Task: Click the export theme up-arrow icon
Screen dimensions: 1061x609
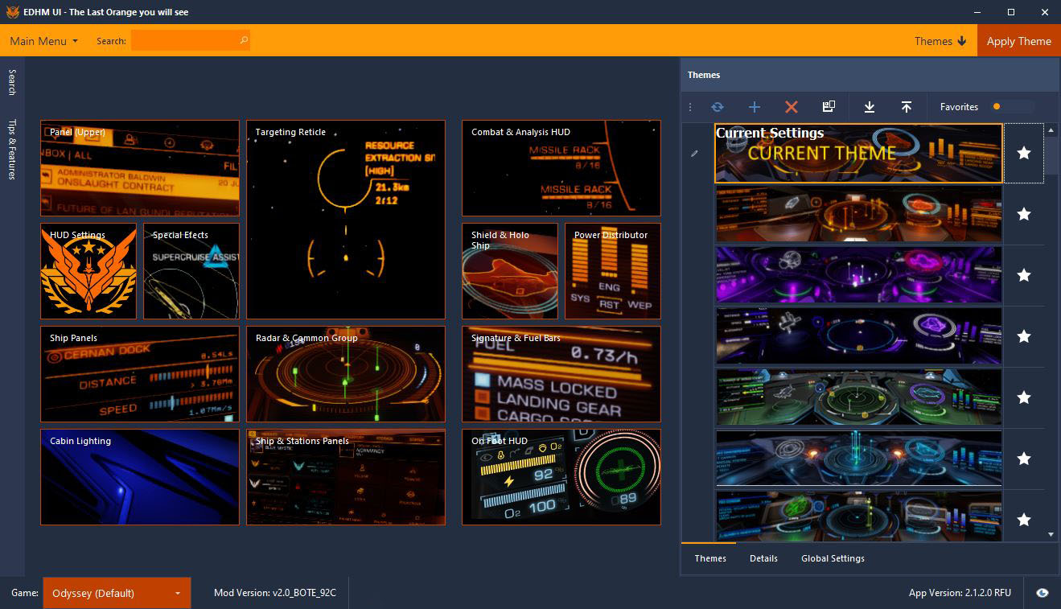Action: 907,107
